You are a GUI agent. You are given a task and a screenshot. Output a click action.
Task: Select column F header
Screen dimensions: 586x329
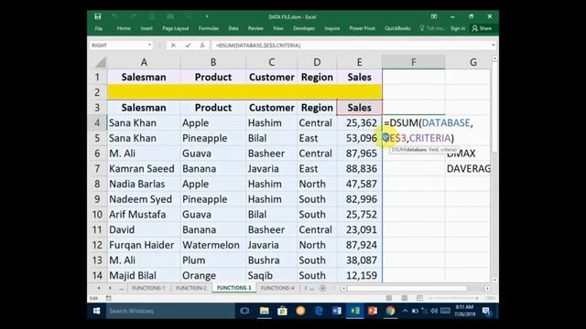click(413, 62)
